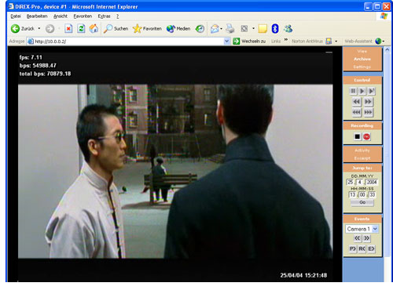Viewport: 393px width, 290px height.
Task: Click the yellow note toolbar icon
Action: (263, 28)
